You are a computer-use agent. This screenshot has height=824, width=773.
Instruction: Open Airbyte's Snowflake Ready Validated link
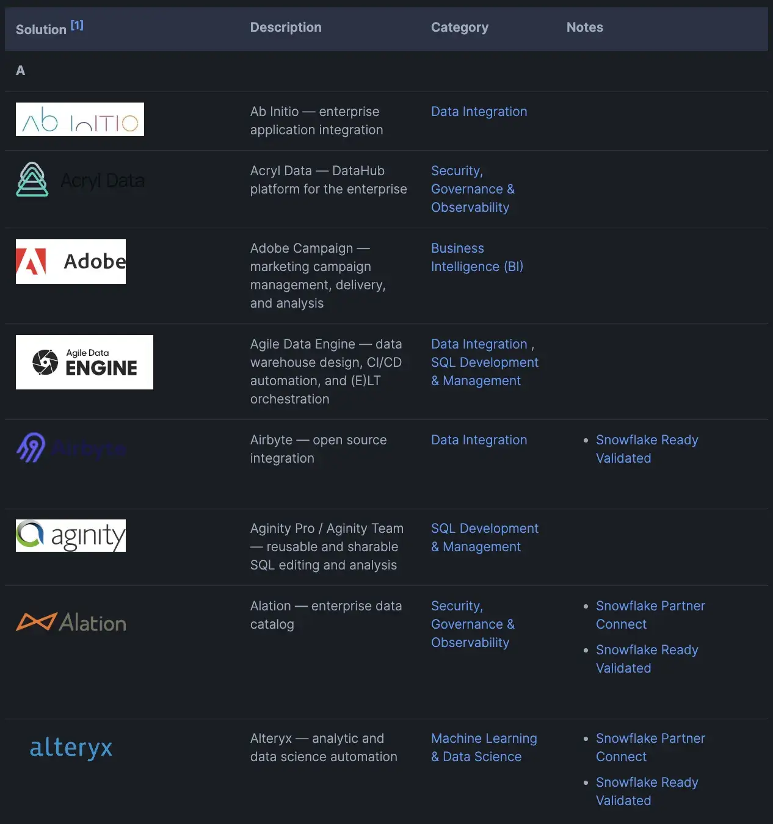(647, 449)
